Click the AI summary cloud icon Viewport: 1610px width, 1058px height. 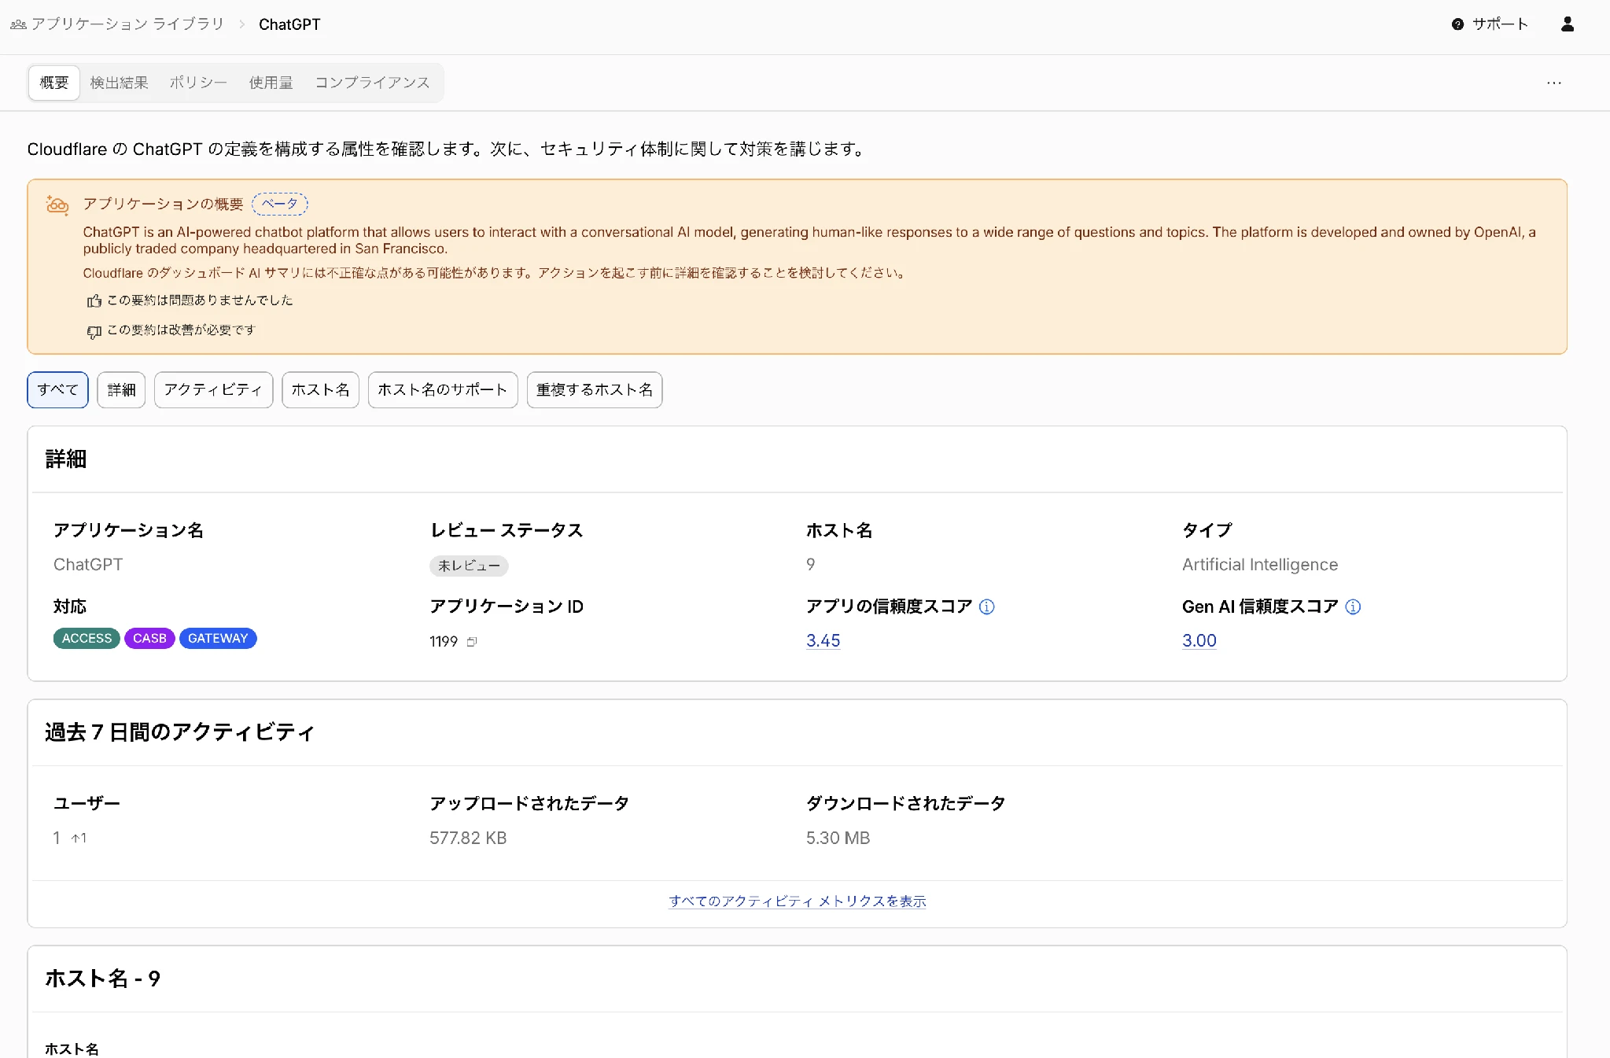pos(57,205)
